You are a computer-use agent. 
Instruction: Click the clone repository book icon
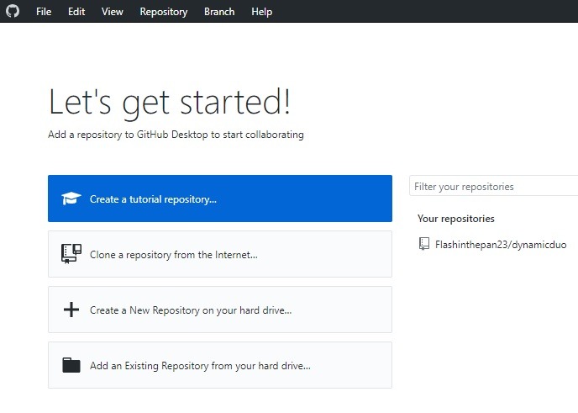(x=71, y=254)
